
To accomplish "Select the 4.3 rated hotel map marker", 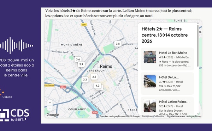I will click(x=98, y=86).
